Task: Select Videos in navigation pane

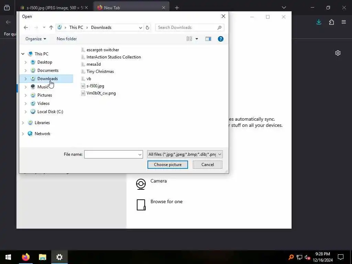Action: [43, 103]
